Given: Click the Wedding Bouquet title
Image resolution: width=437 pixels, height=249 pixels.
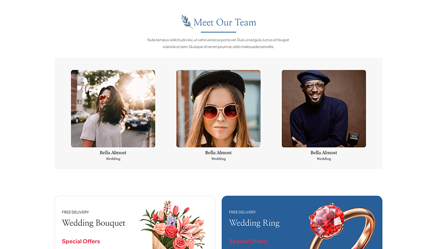Looking at the screenshot, I should [x=93, y=223].
